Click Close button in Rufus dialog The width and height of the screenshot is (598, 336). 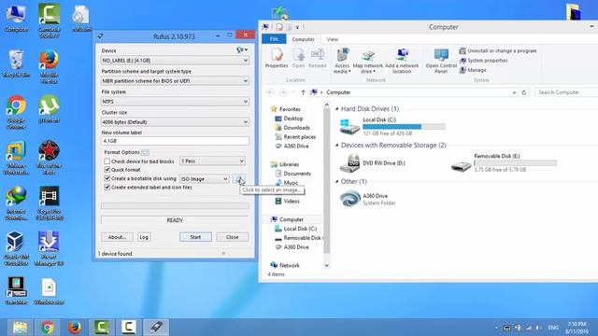click(232, 237)
